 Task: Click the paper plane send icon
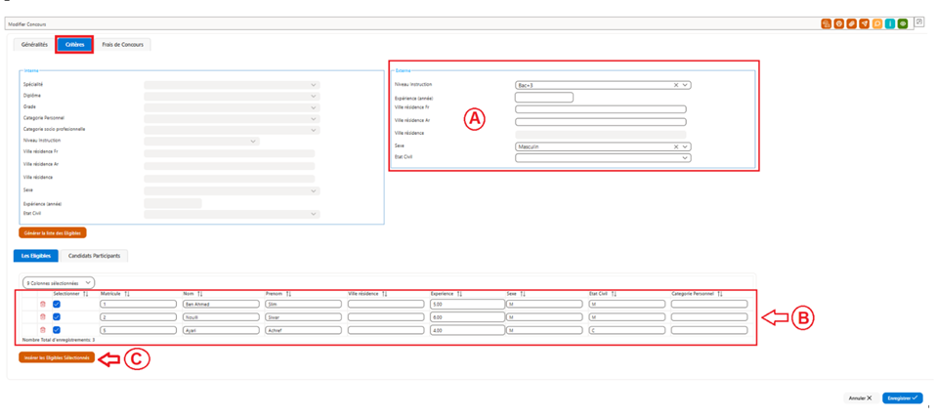point(865,23)
